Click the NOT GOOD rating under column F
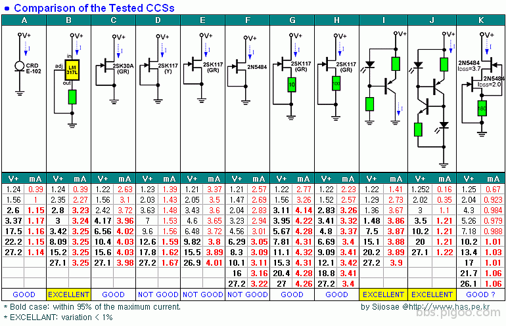Viewport: 506px width, 326px height. pyautogui.click(x=248, y=295)
